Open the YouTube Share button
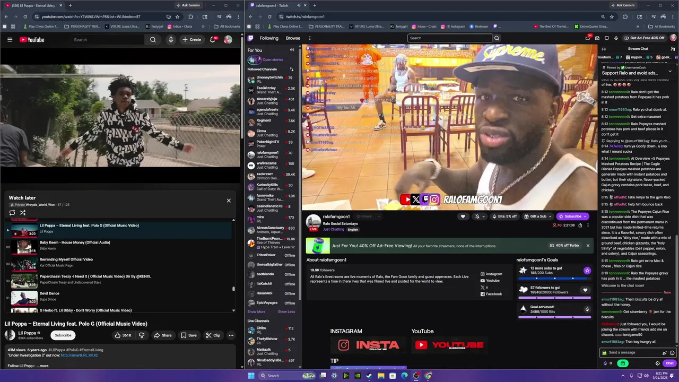This screenshot has width=679, height=382. [163, 335]
